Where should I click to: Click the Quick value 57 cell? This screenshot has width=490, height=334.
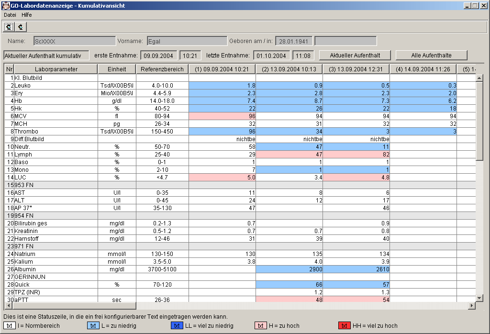(x=356, y=284)
